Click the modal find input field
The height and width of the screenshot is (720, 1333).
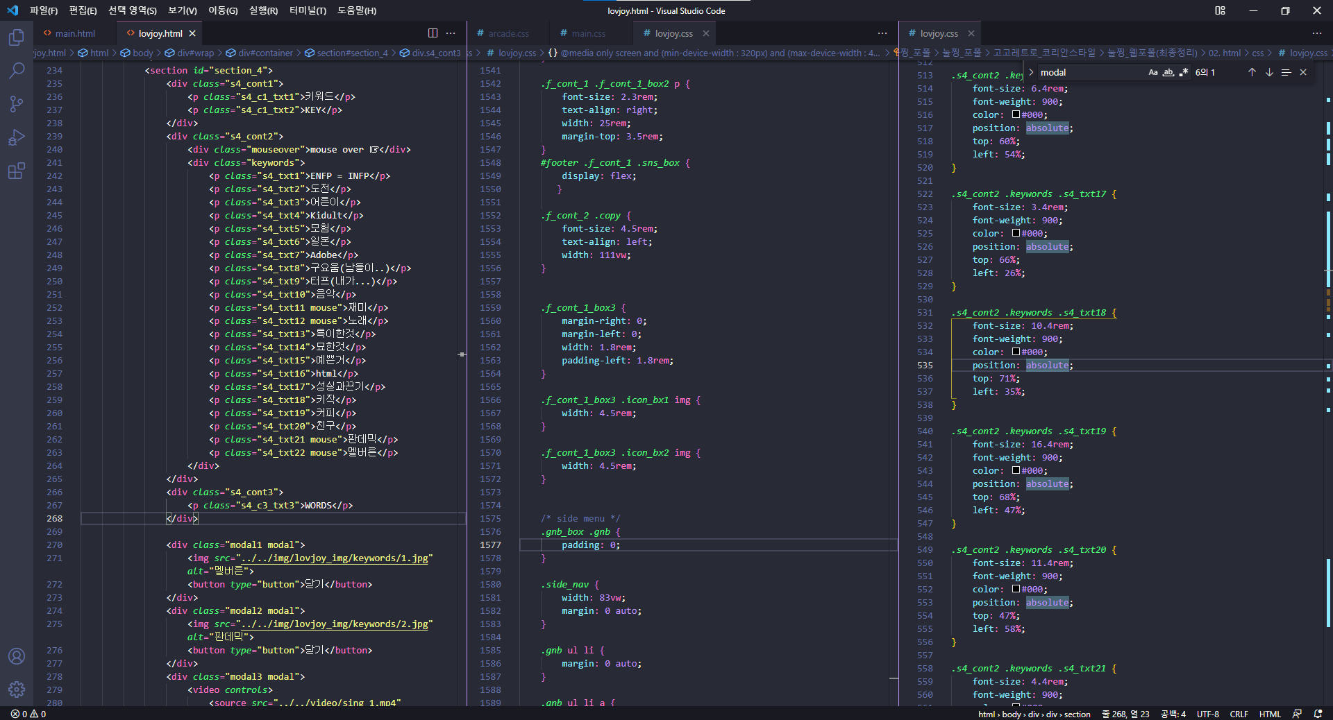tap(1091, 72)
